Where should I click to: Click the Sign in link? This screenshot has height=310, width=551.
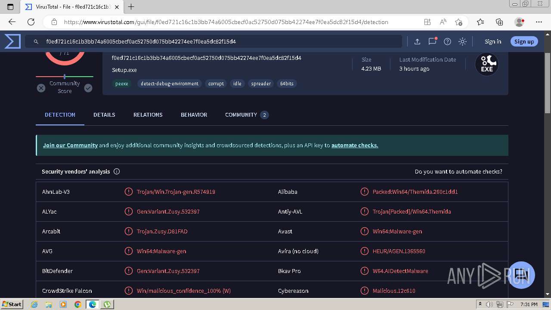tap(493, 42)
